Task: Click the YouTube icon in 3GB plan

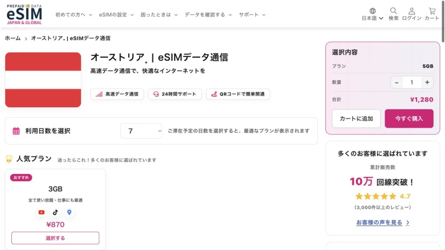Action: [x=41, y=212]
